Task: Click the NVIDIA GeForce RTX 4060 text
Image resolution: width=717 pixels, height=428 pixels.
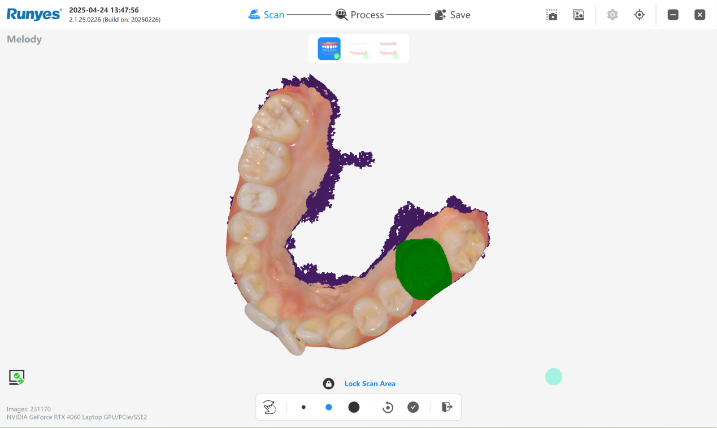Action: coord(77,417)
